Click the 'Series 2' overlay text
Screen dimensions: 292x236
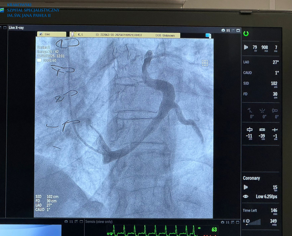(x=44, y=47)
